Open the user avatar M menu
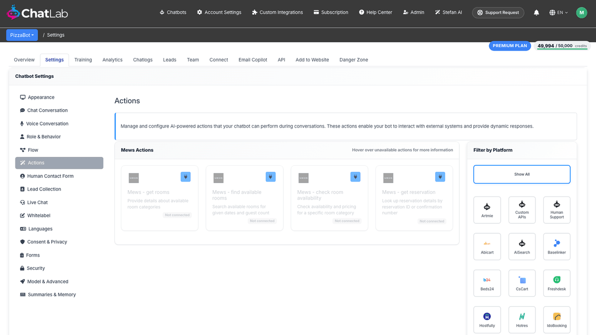596x335 pixels. (582, 12)
